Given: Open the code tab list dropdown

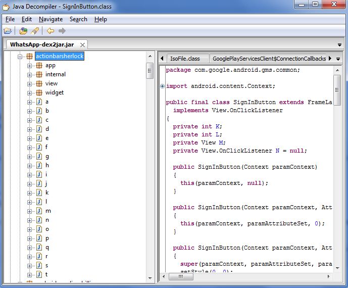Looking at the screenshot, I should point(338,59).
